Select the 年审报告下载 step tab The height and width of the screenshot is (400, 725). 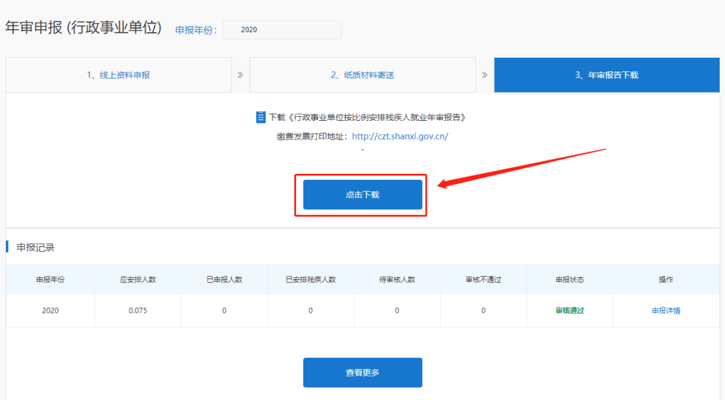pyautogui.click(x=606, y=75)
